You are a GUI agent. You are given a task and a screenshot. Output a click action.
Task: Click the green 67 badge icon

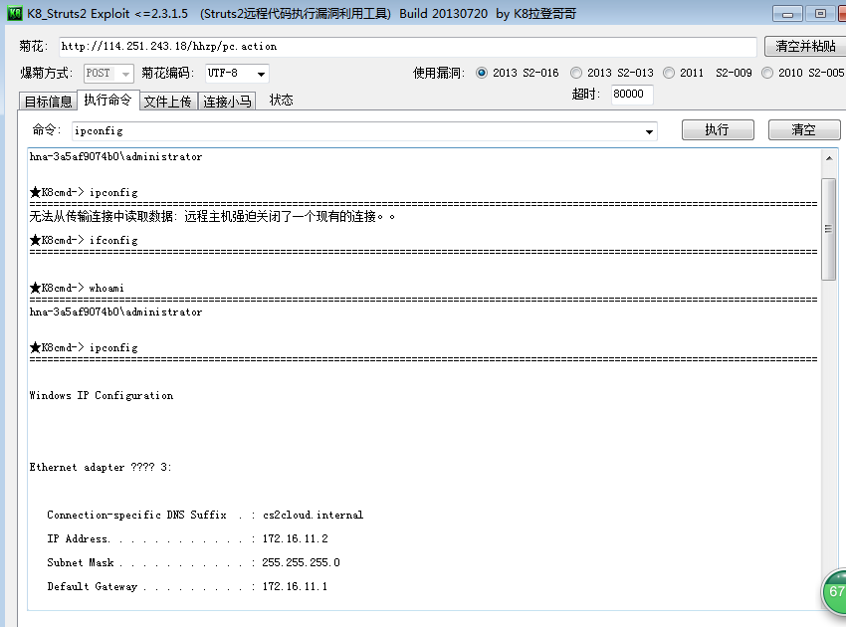click(834, 591)
